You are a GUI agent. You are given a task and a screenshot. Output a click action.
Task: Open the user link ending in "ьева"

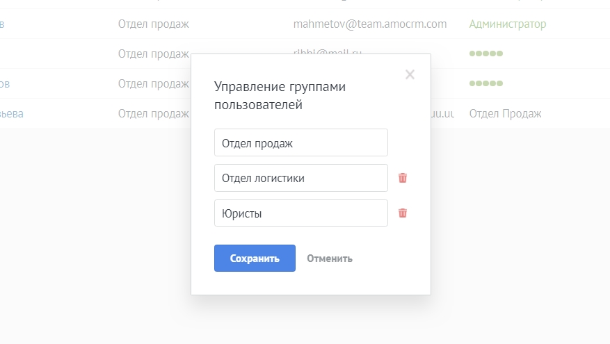[x=11, y=114]
